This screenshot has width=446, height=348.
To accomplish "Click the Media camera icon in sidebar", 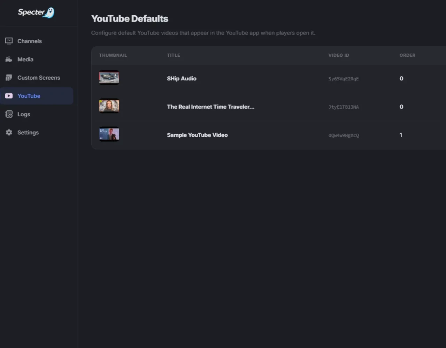I will pos(9,60).
